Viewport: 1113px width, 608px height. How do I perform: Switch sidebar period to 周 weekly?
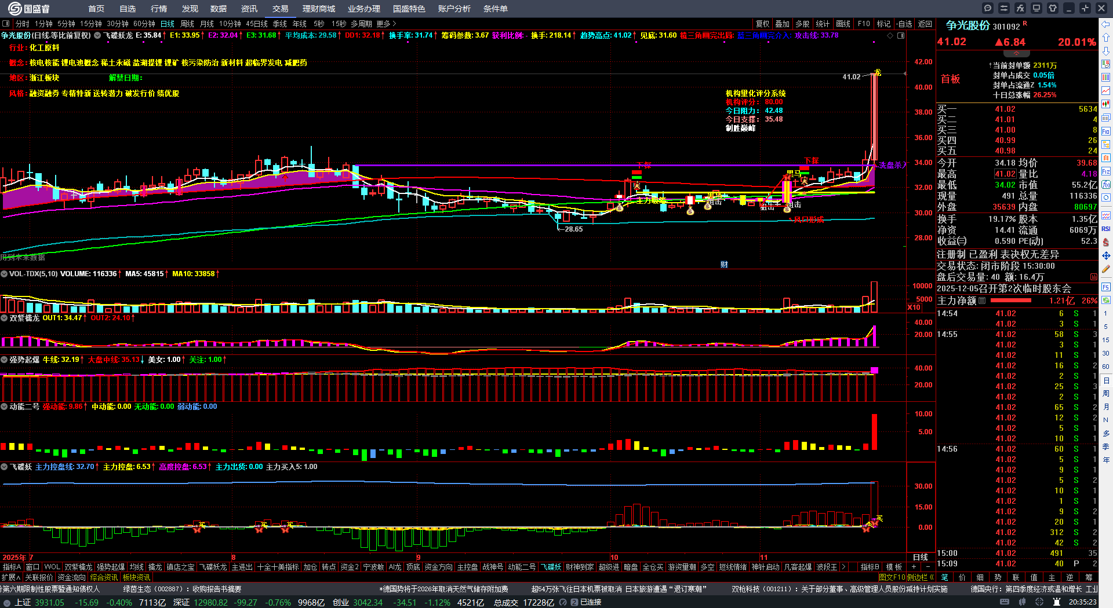[1106, 394]
